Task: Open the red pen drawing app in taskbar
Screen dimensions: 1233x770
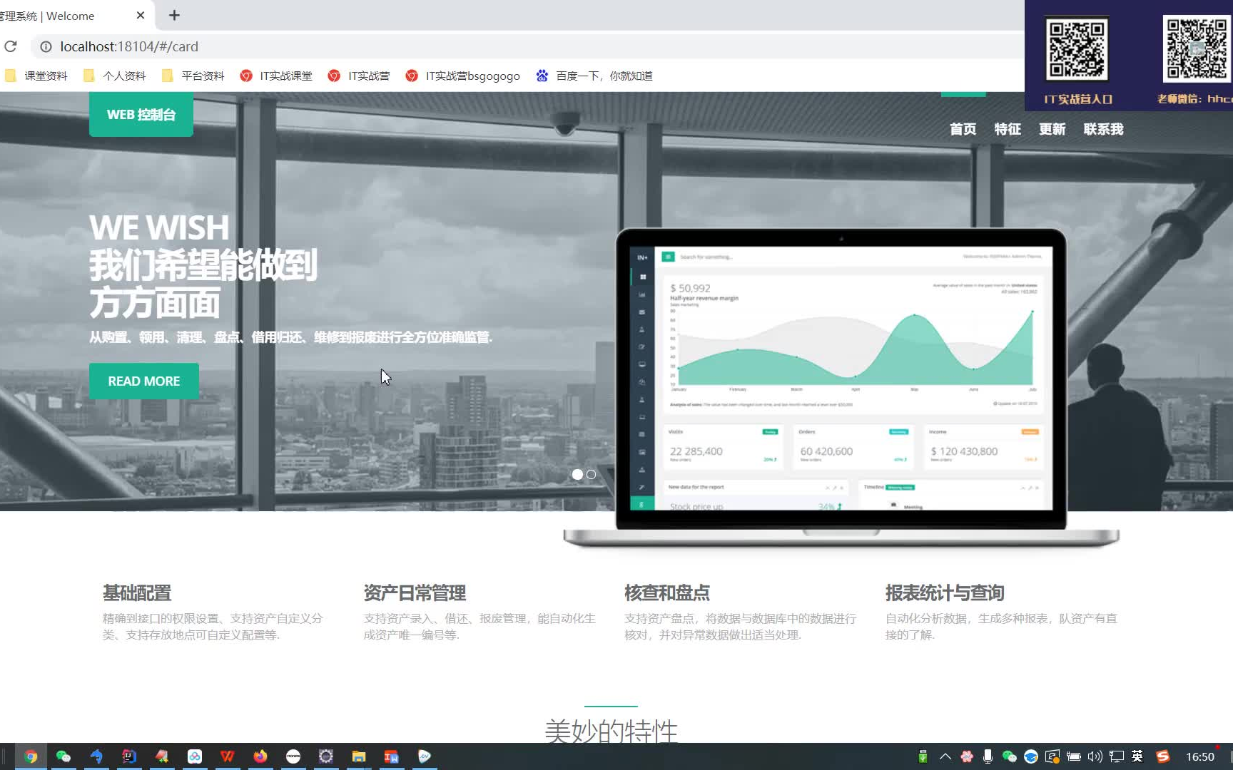Action: click(x=162, y=756)
